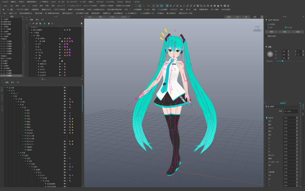Adjust the アウトライン slider handle
Screen dimensions: 305x191
tap(282, 61)
